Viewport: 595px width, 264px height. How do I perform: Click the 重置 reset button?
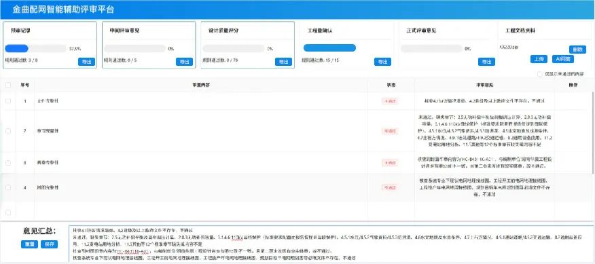29,244
